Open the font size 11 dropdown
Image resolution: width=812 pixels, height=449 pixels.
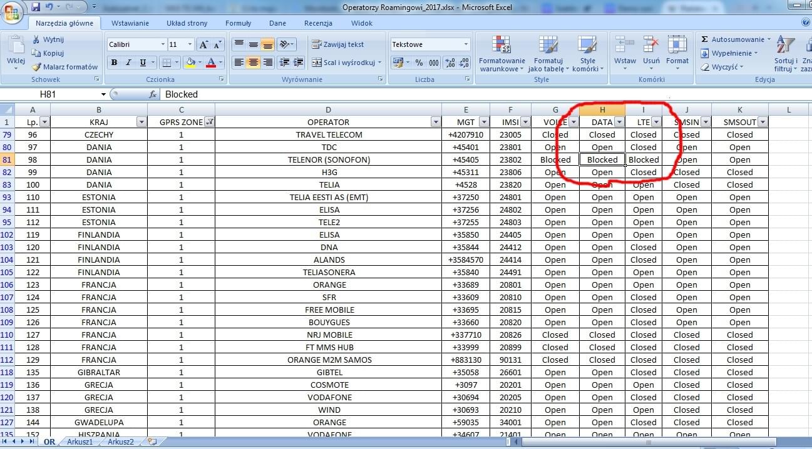click(x=190, y=44)
